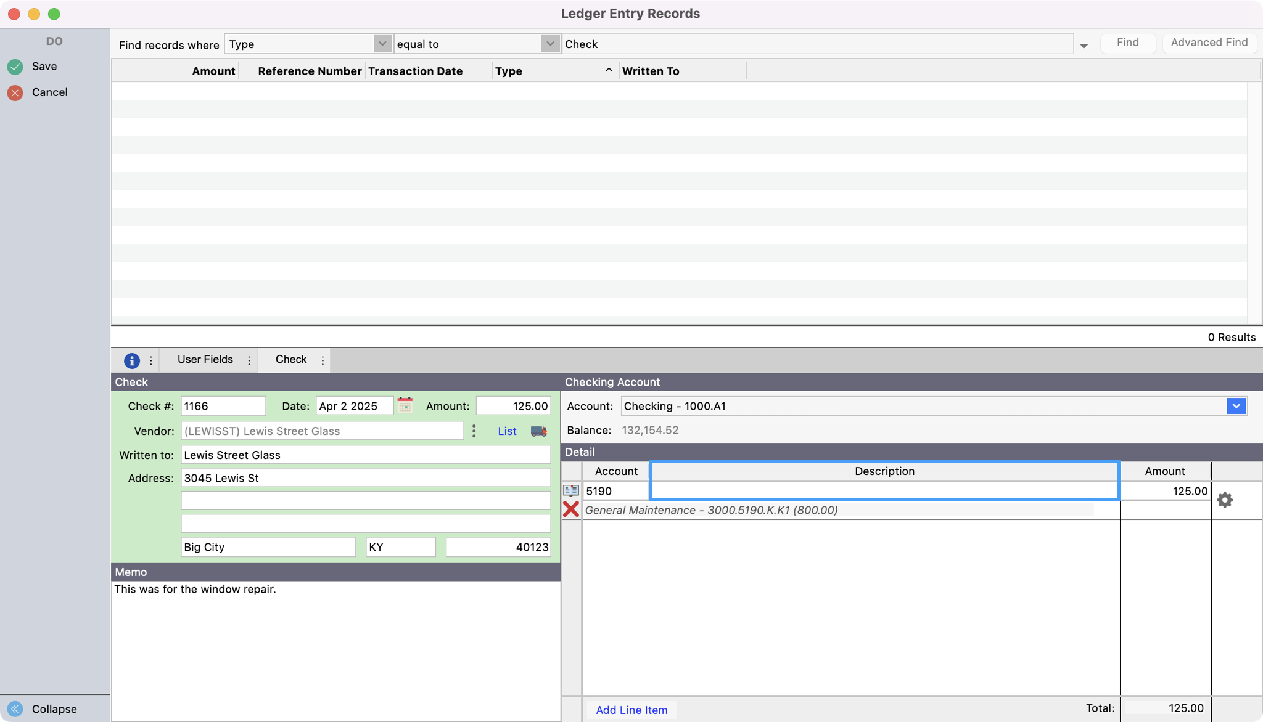
Task: Open the Checking Account dropdown
Action: pos(1236,406)
